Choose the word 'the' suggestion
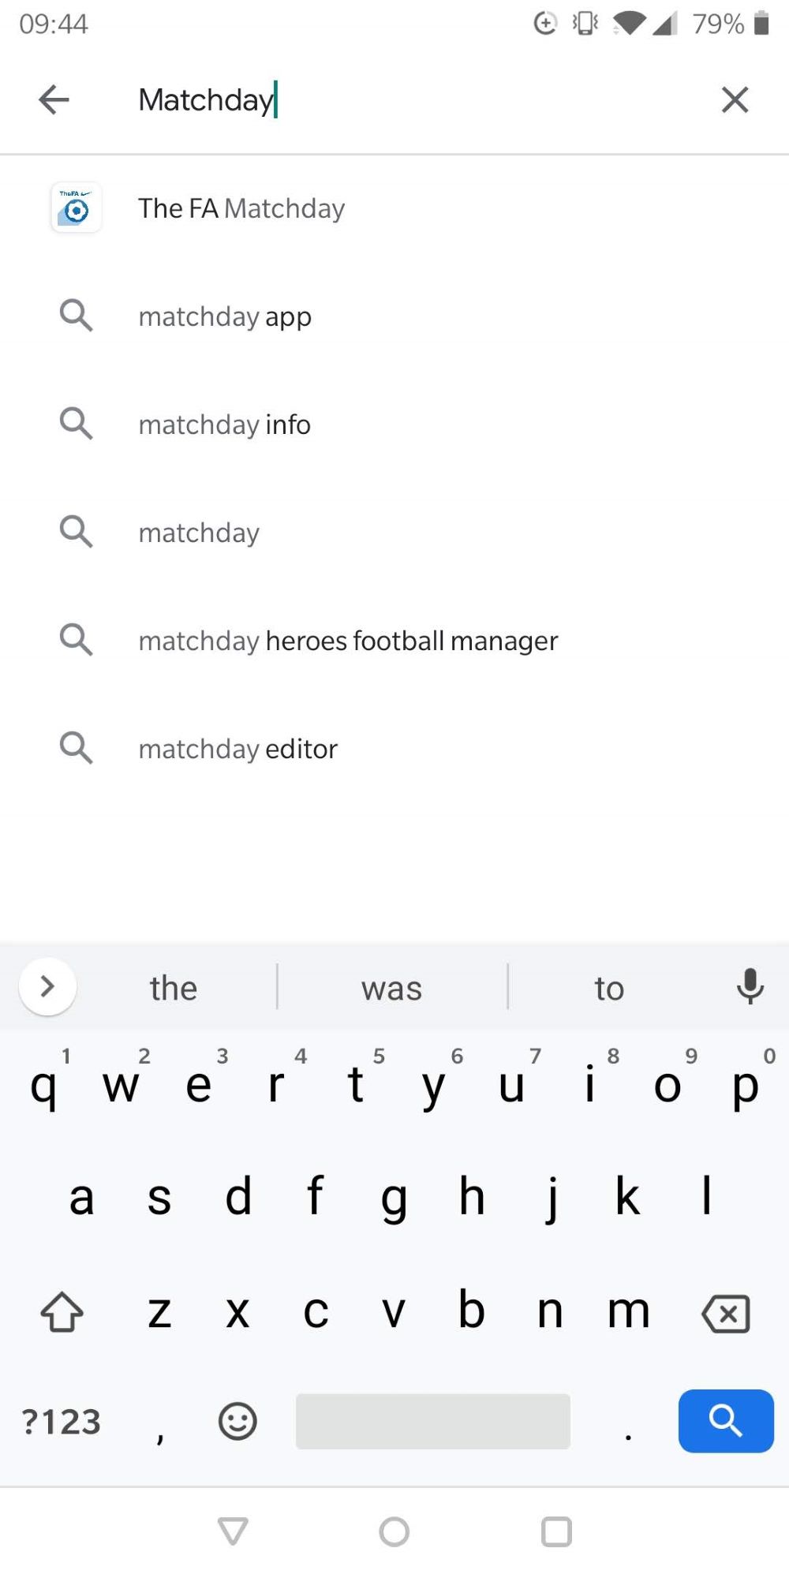This screenshot has height=1578, width=789. point(172,987)
